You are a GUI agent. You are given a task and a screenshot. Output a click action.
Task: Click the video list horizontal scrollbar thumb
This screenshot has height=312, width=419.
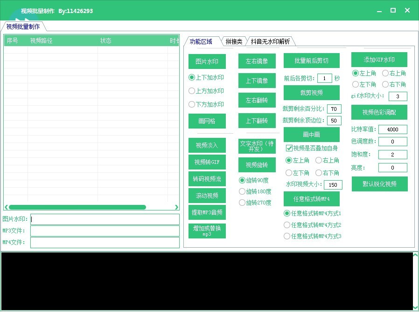pyautogui.click(x=77, y=207)
